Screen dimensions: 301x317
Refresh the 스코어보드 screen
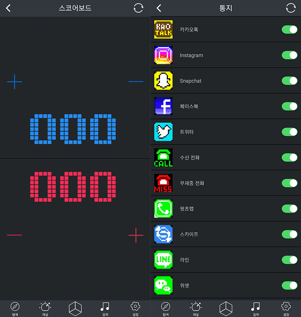(x=139, y=8)
